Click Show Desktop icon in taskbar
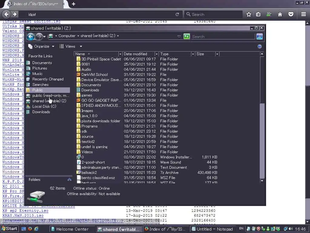 tap(24, 229)
